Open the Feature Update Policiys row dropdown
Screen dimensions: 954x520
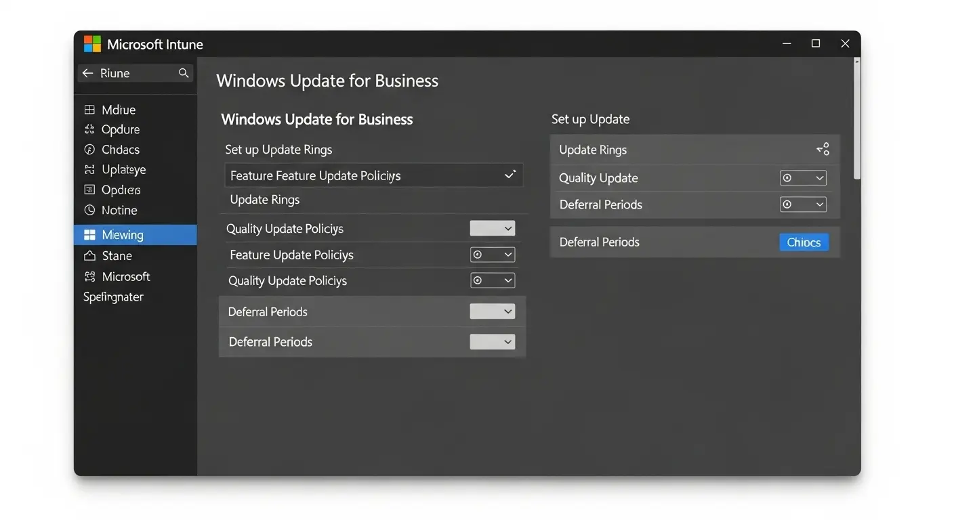pos(493,255)
